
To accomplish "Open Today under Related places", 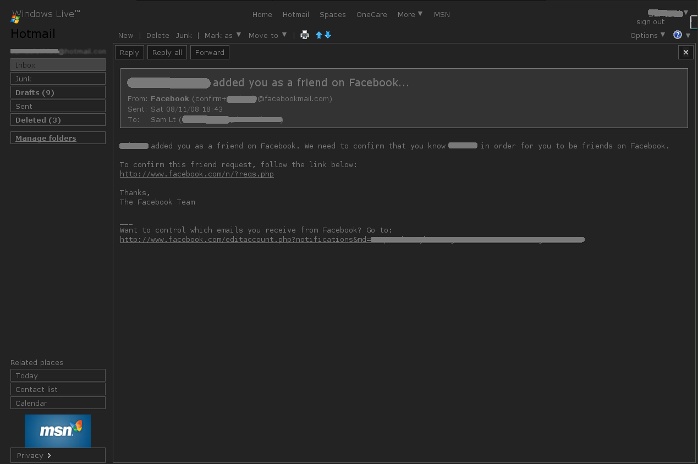I will [x=58, y=375].
